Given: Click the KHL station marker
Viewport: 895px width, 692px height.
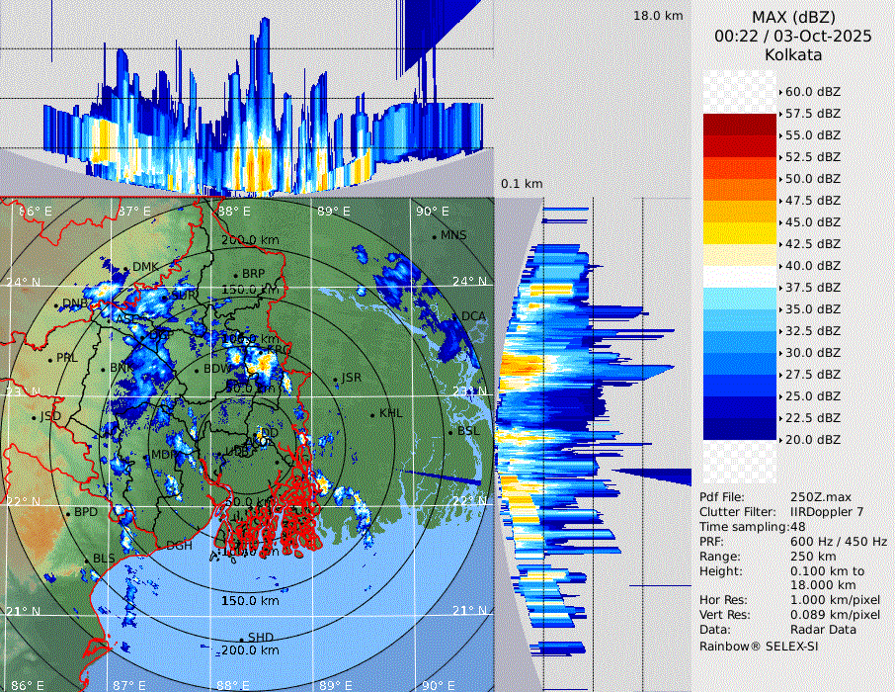Looking at the screenshot, I should 373,414.
